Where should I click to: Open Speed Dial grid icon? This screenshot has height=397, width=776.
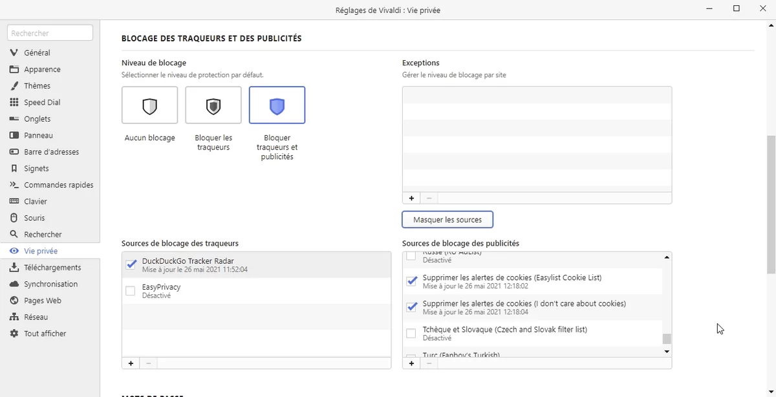point(14,102)
